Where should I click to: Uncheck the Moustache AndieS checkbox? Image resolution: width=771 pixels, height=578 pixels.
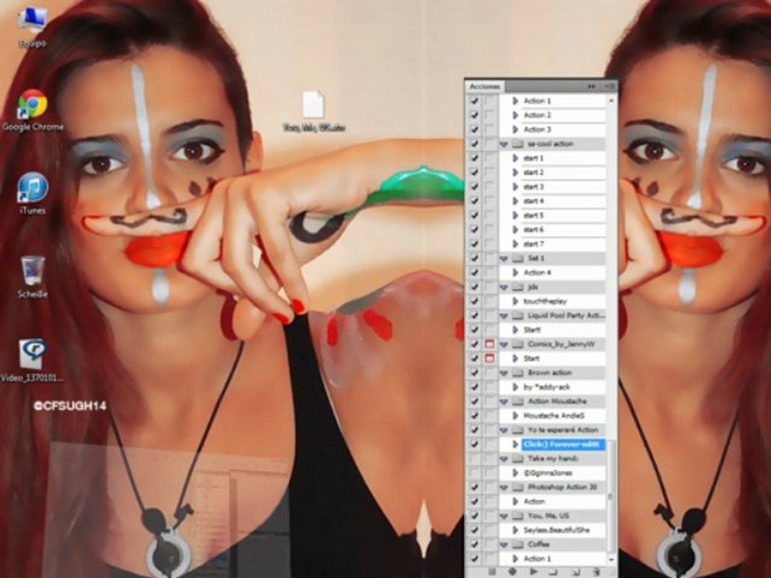[474, 416]
